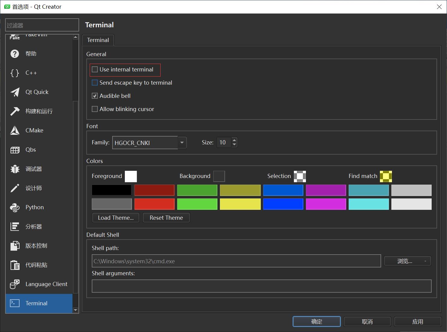Click the font Size spin box value
The width and height of the screenshot is (447, 332).
pyautogui.click(x=223, y=142)
